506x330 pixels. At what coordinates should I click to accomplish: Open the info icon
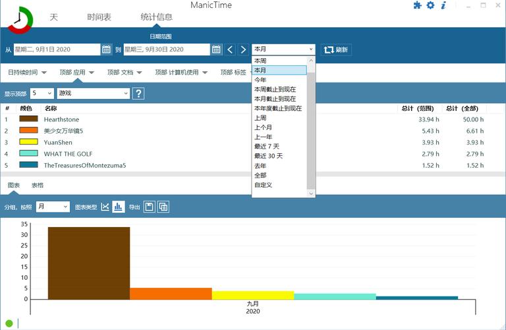[x=443, y=5]
